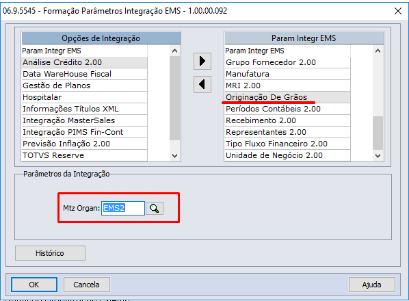The image size is (409, 301).
Task: Confirm with the OK button
Action: pos(34,285)
